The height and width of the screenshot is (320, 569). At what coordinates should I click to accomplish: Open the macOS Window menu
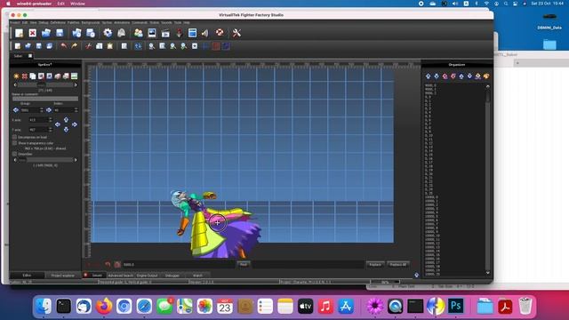(x=77, y=4)
